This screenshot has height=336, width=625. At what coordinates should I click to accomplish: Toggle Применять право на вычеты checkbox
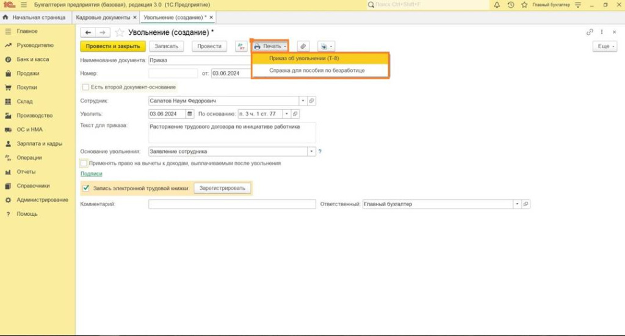pos(84,163)
